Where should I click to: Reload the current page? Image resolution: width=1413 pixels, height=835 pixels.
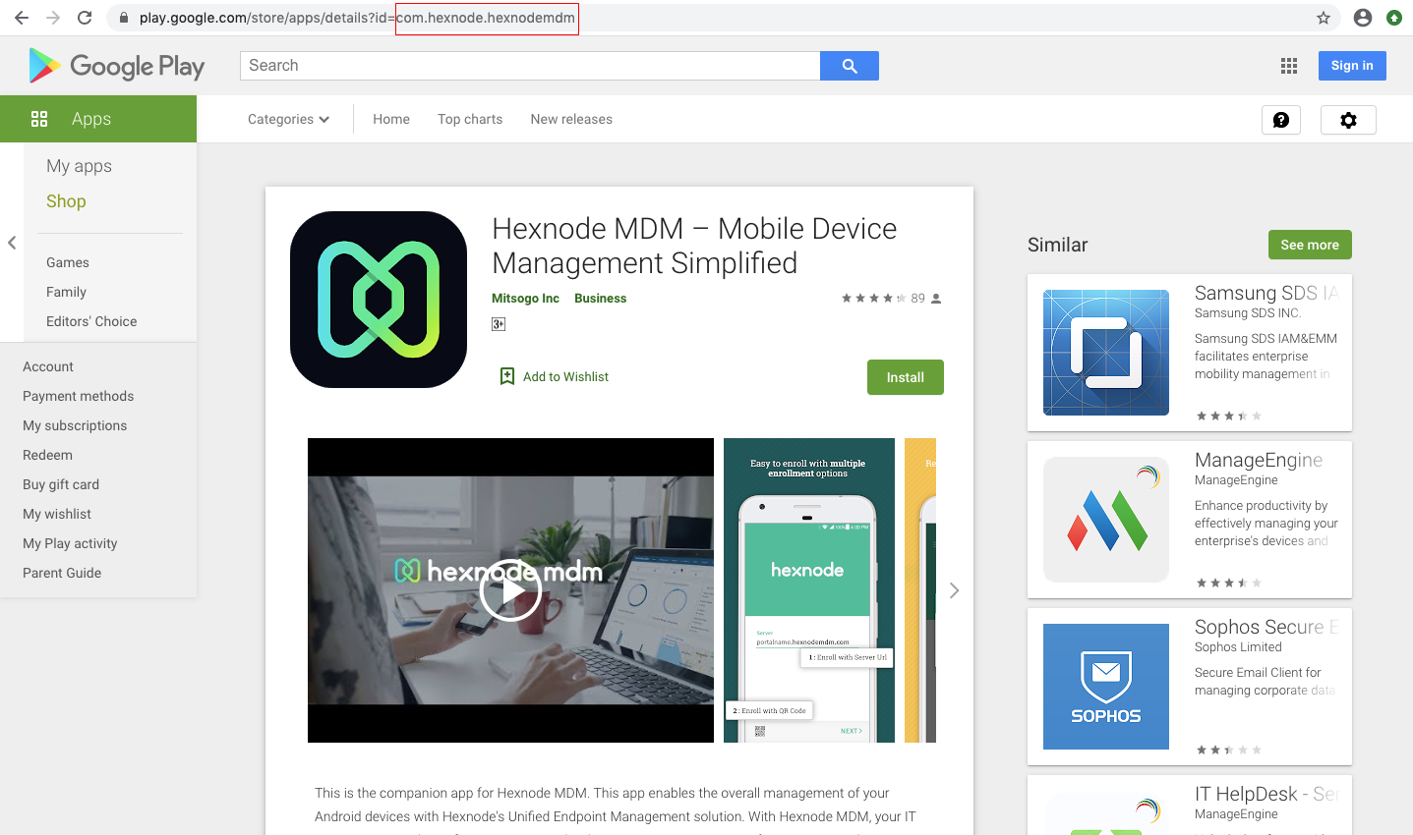click(x=85, y=18)
